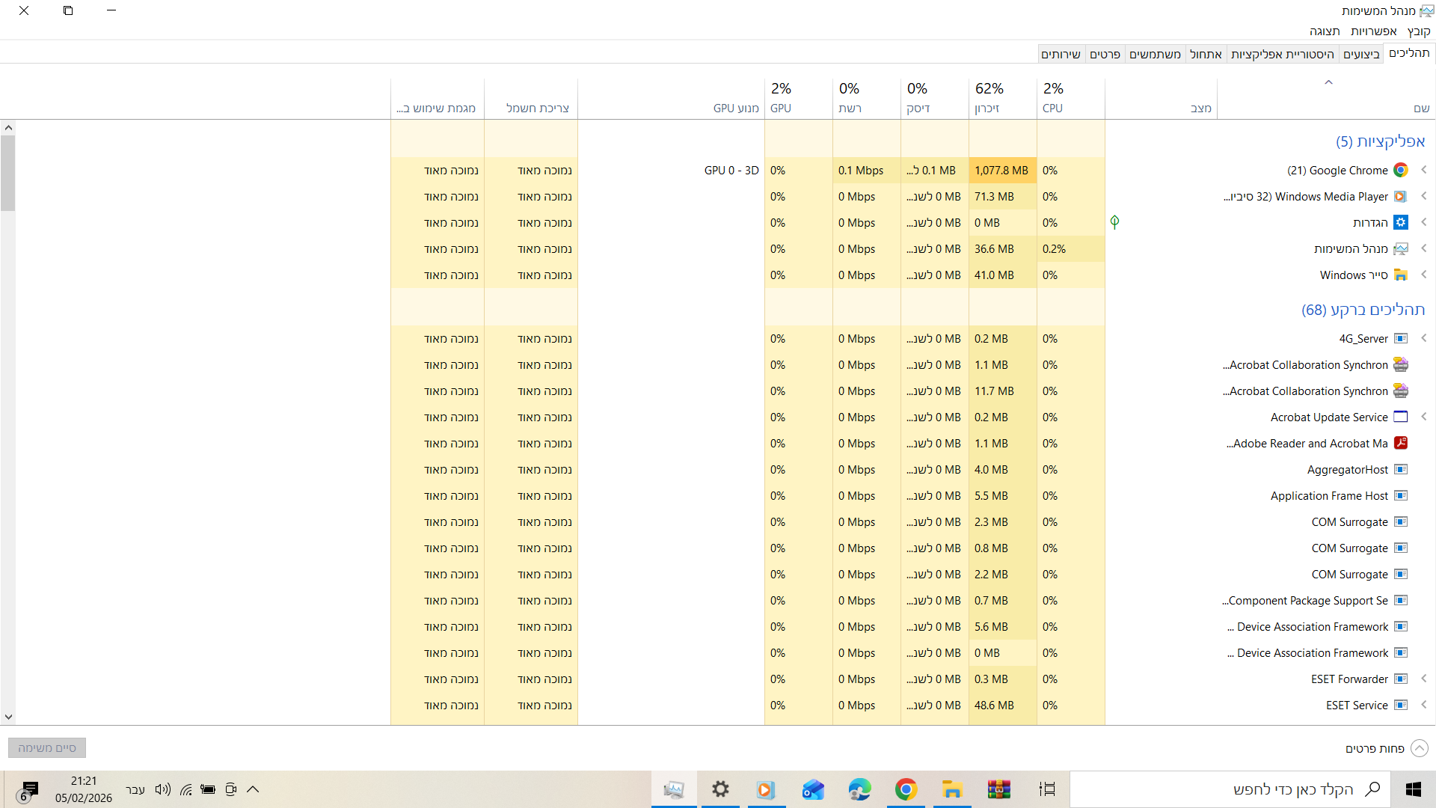Switch to the ביצועים tab

click(x=1361, y=54)
